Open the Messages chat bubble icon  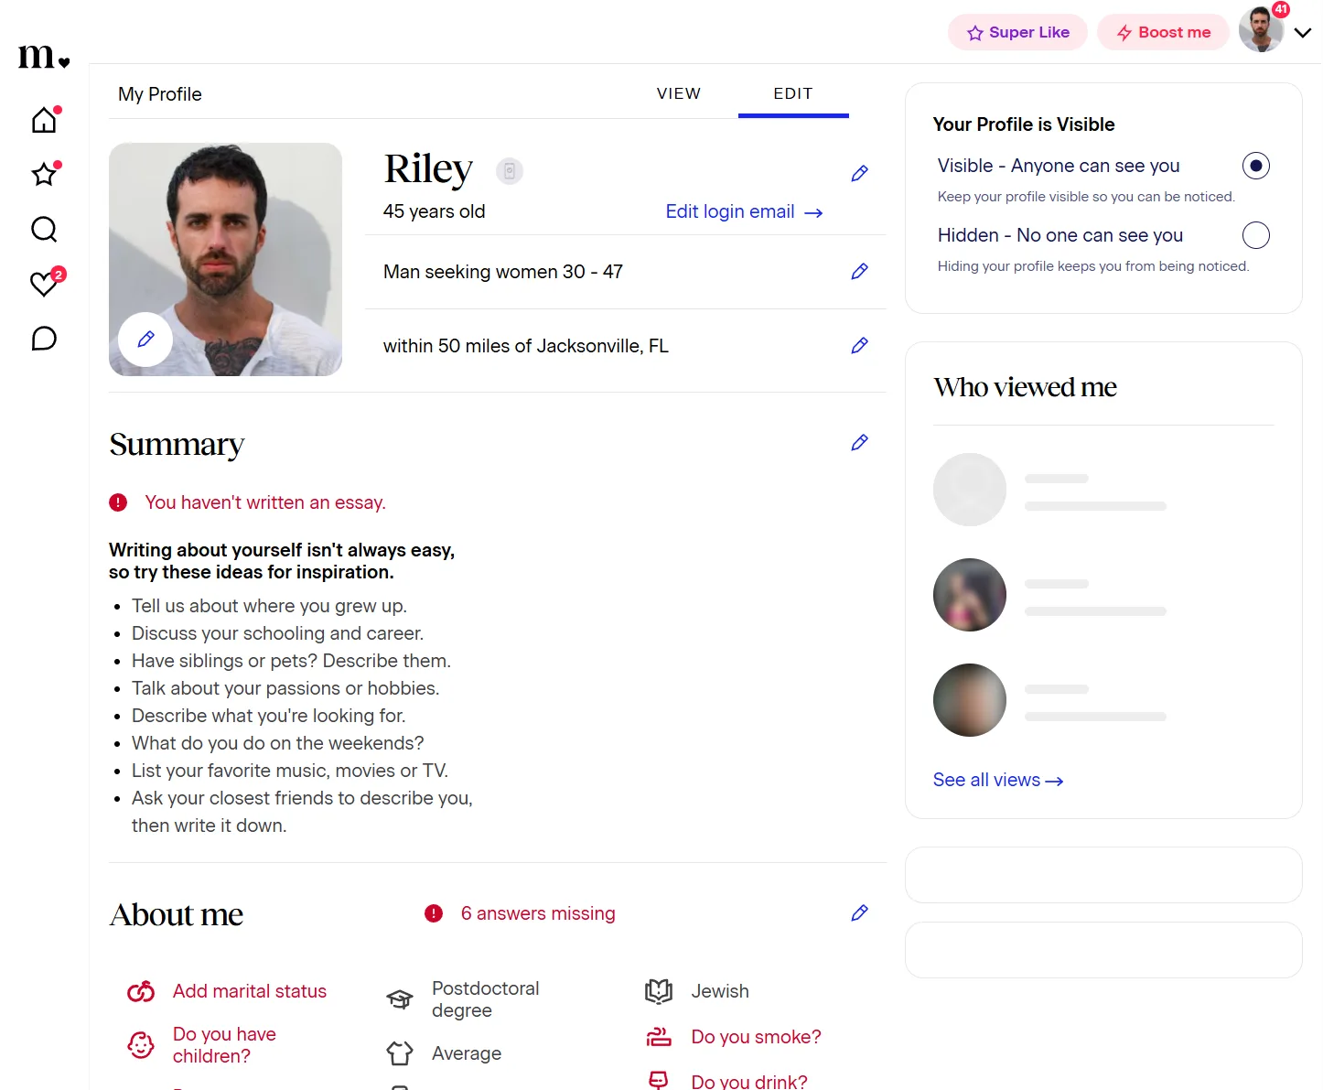coord(44,339)
